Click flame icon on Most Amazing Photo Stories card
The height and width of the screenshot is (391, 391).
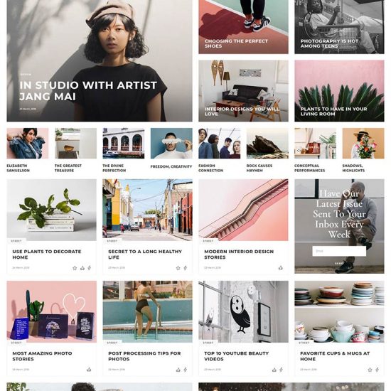click(x=89, y=370)
